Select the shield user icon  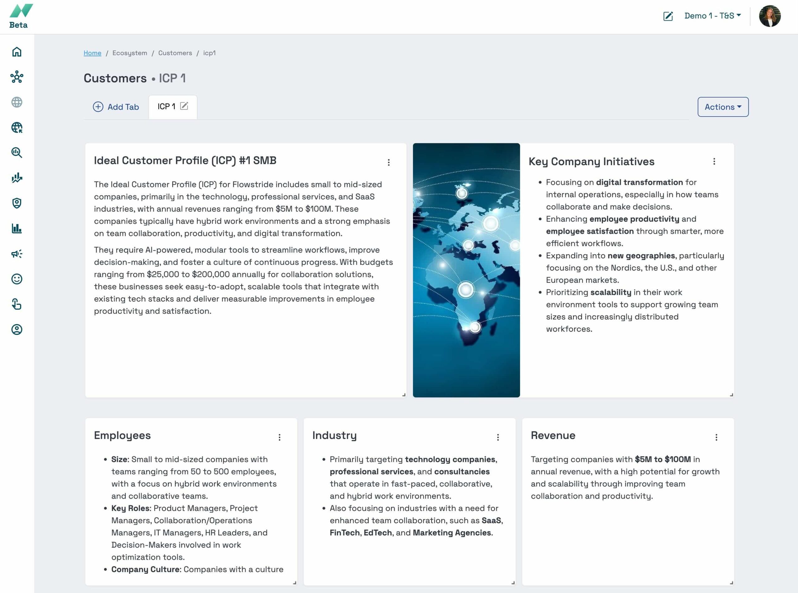point(17,203)
